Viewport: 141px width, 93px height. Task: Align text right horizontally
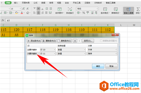tap(42, 13)
